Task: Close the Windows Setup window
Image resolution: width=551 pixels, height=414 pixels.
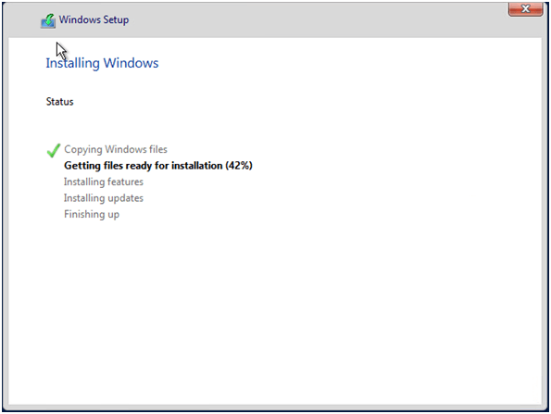Action: coord(525,9)
